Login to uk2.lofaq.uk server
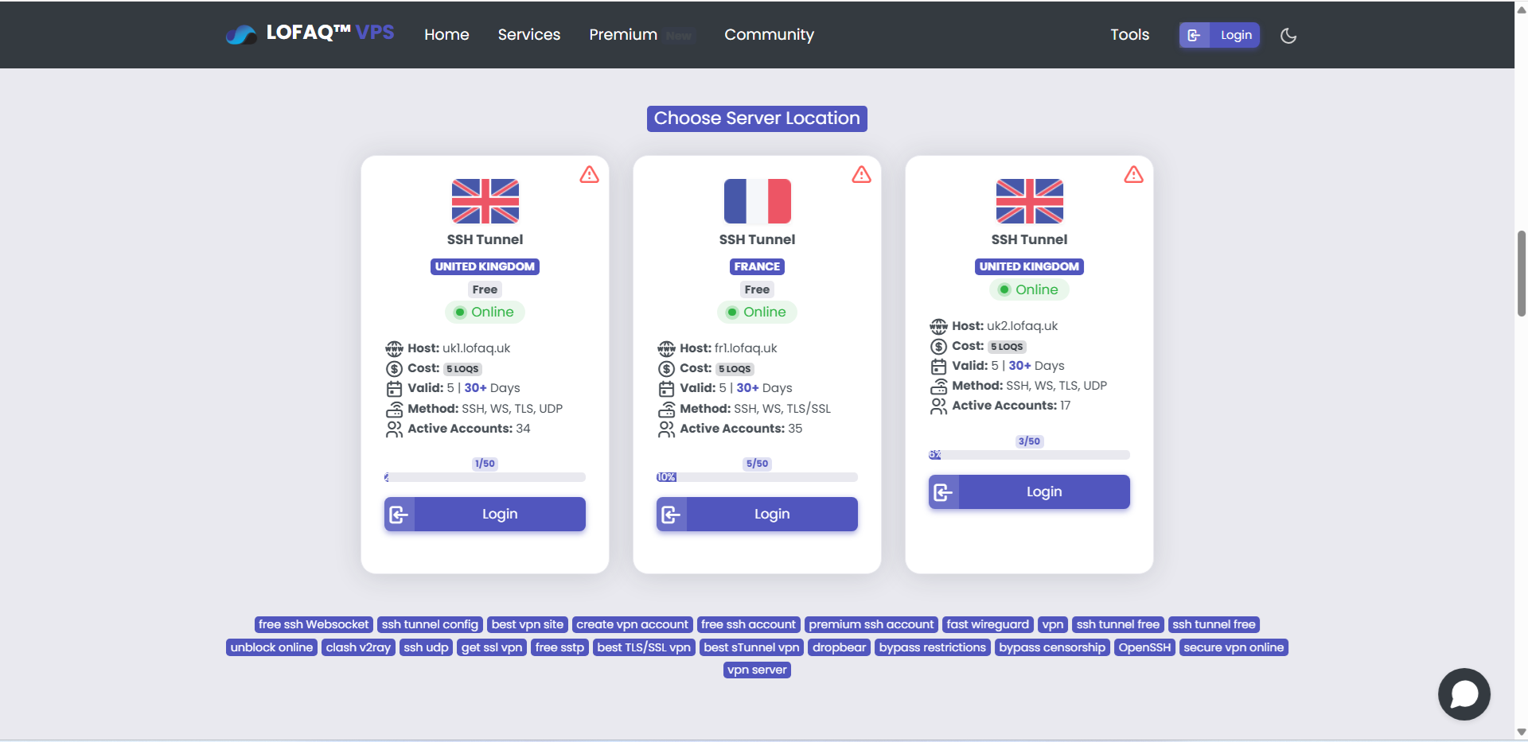The height and width of the screenshot is (742, 1528). pyautogui.click(x=1029, y=491)
